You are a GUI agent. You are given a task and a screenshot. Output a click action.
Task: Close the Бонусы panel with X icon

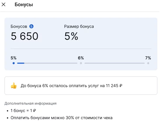[x=4, y=4]
